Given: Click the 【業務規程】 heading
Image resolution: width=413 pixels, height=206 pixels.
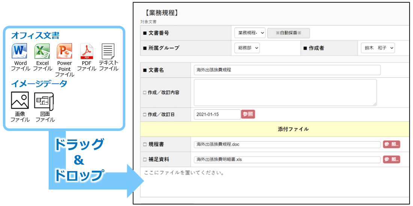Looking at the screenshot, I should tap(162, 13).
